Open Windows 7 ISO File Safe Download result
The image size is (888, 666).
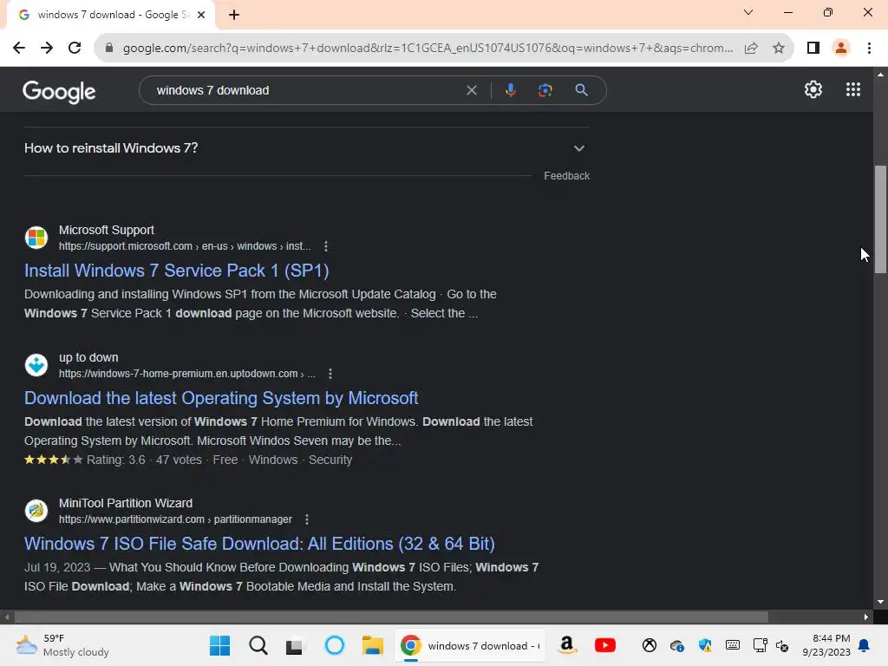(259, 544)
